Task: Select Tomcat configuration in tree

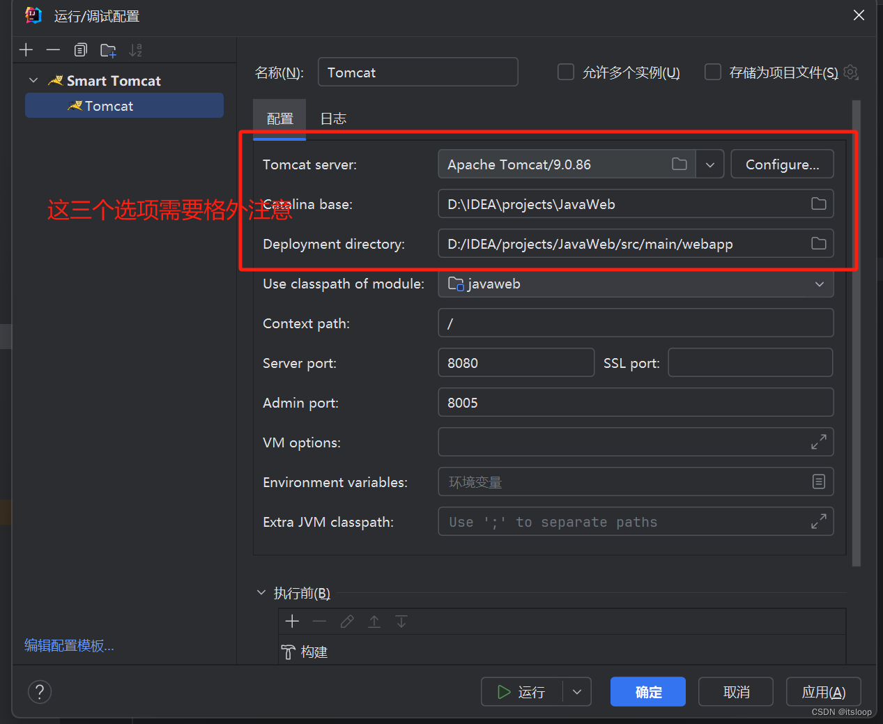Action: tap(124, 106)
